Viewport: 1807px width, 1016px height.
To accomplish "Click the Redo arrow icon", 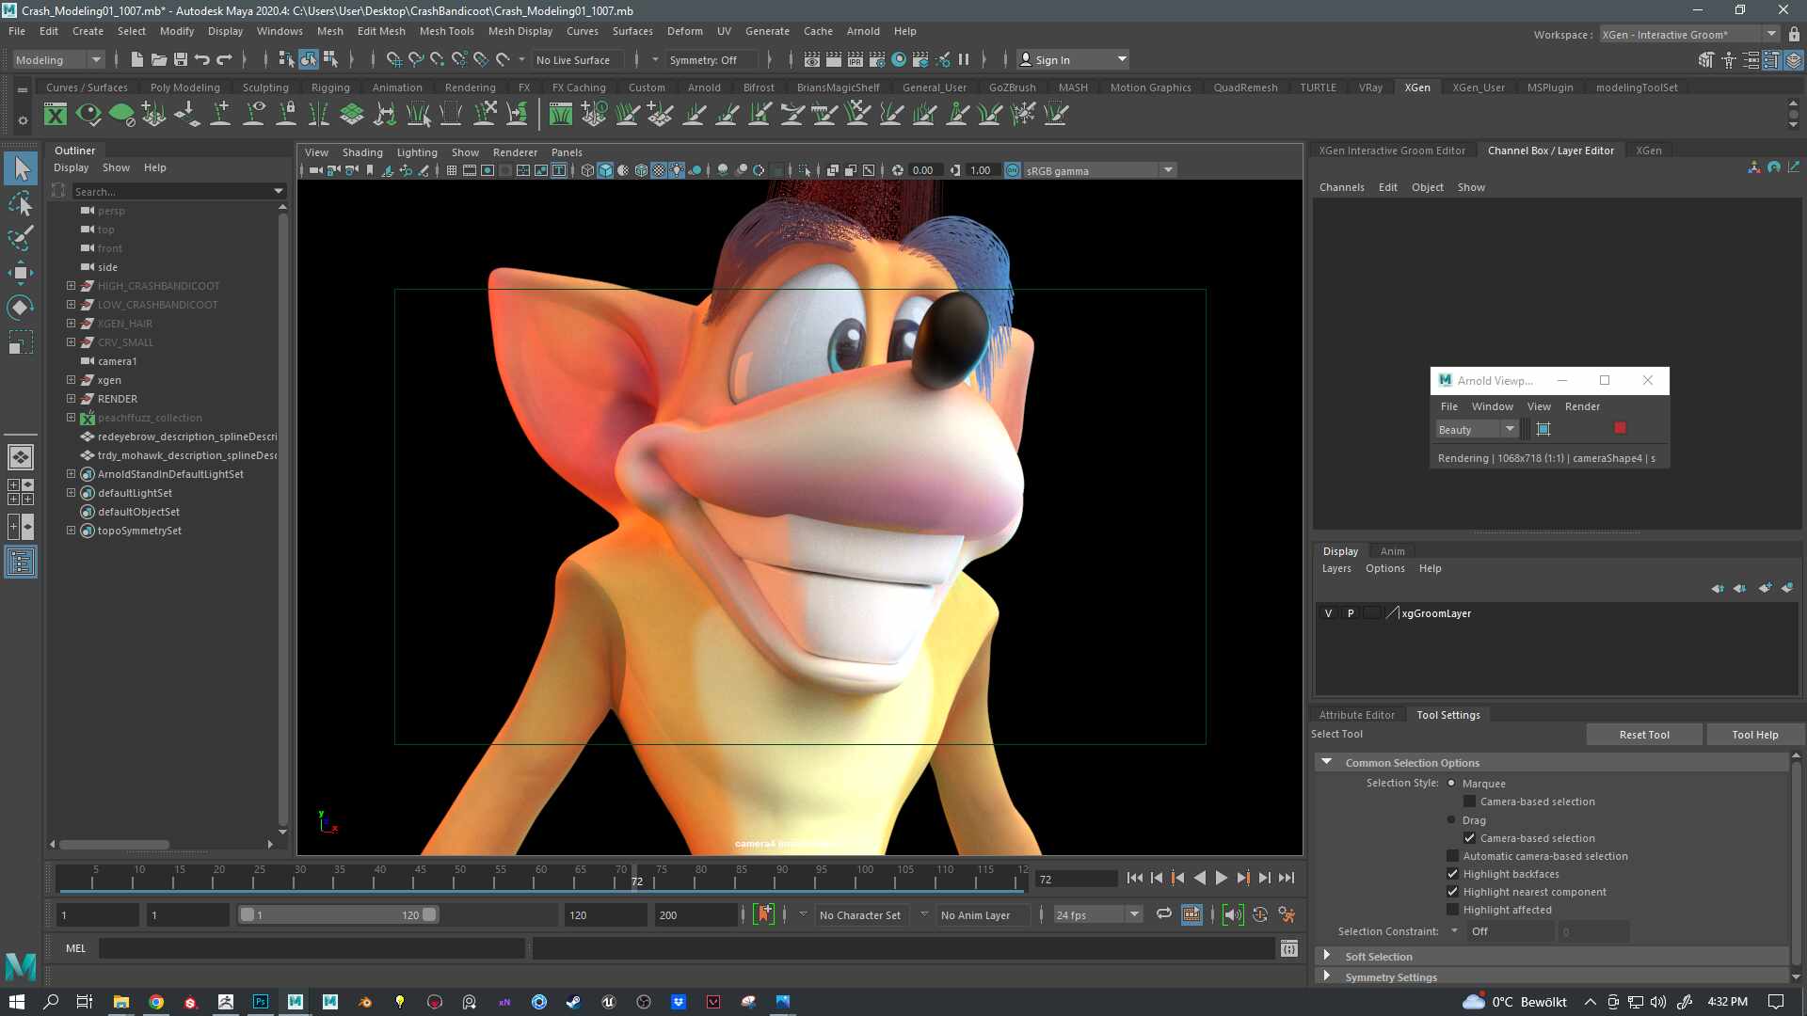I will (x=224, y=59).
